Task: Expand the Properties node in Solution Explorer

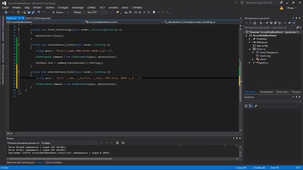Action: click(x=250, y=39)
